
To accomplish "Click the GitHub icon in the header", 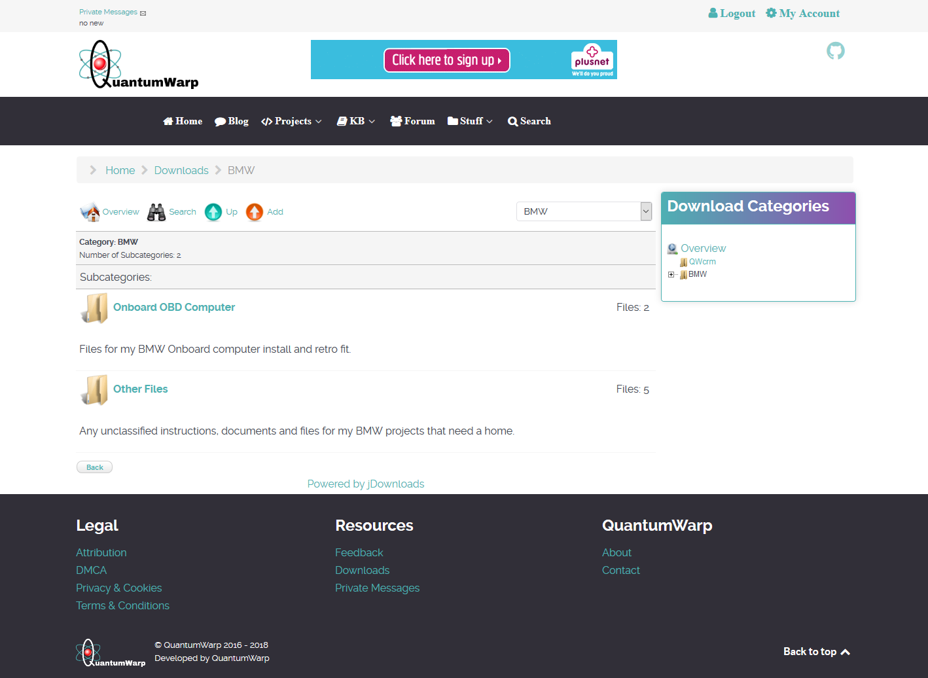I will (x=836, y=50).
